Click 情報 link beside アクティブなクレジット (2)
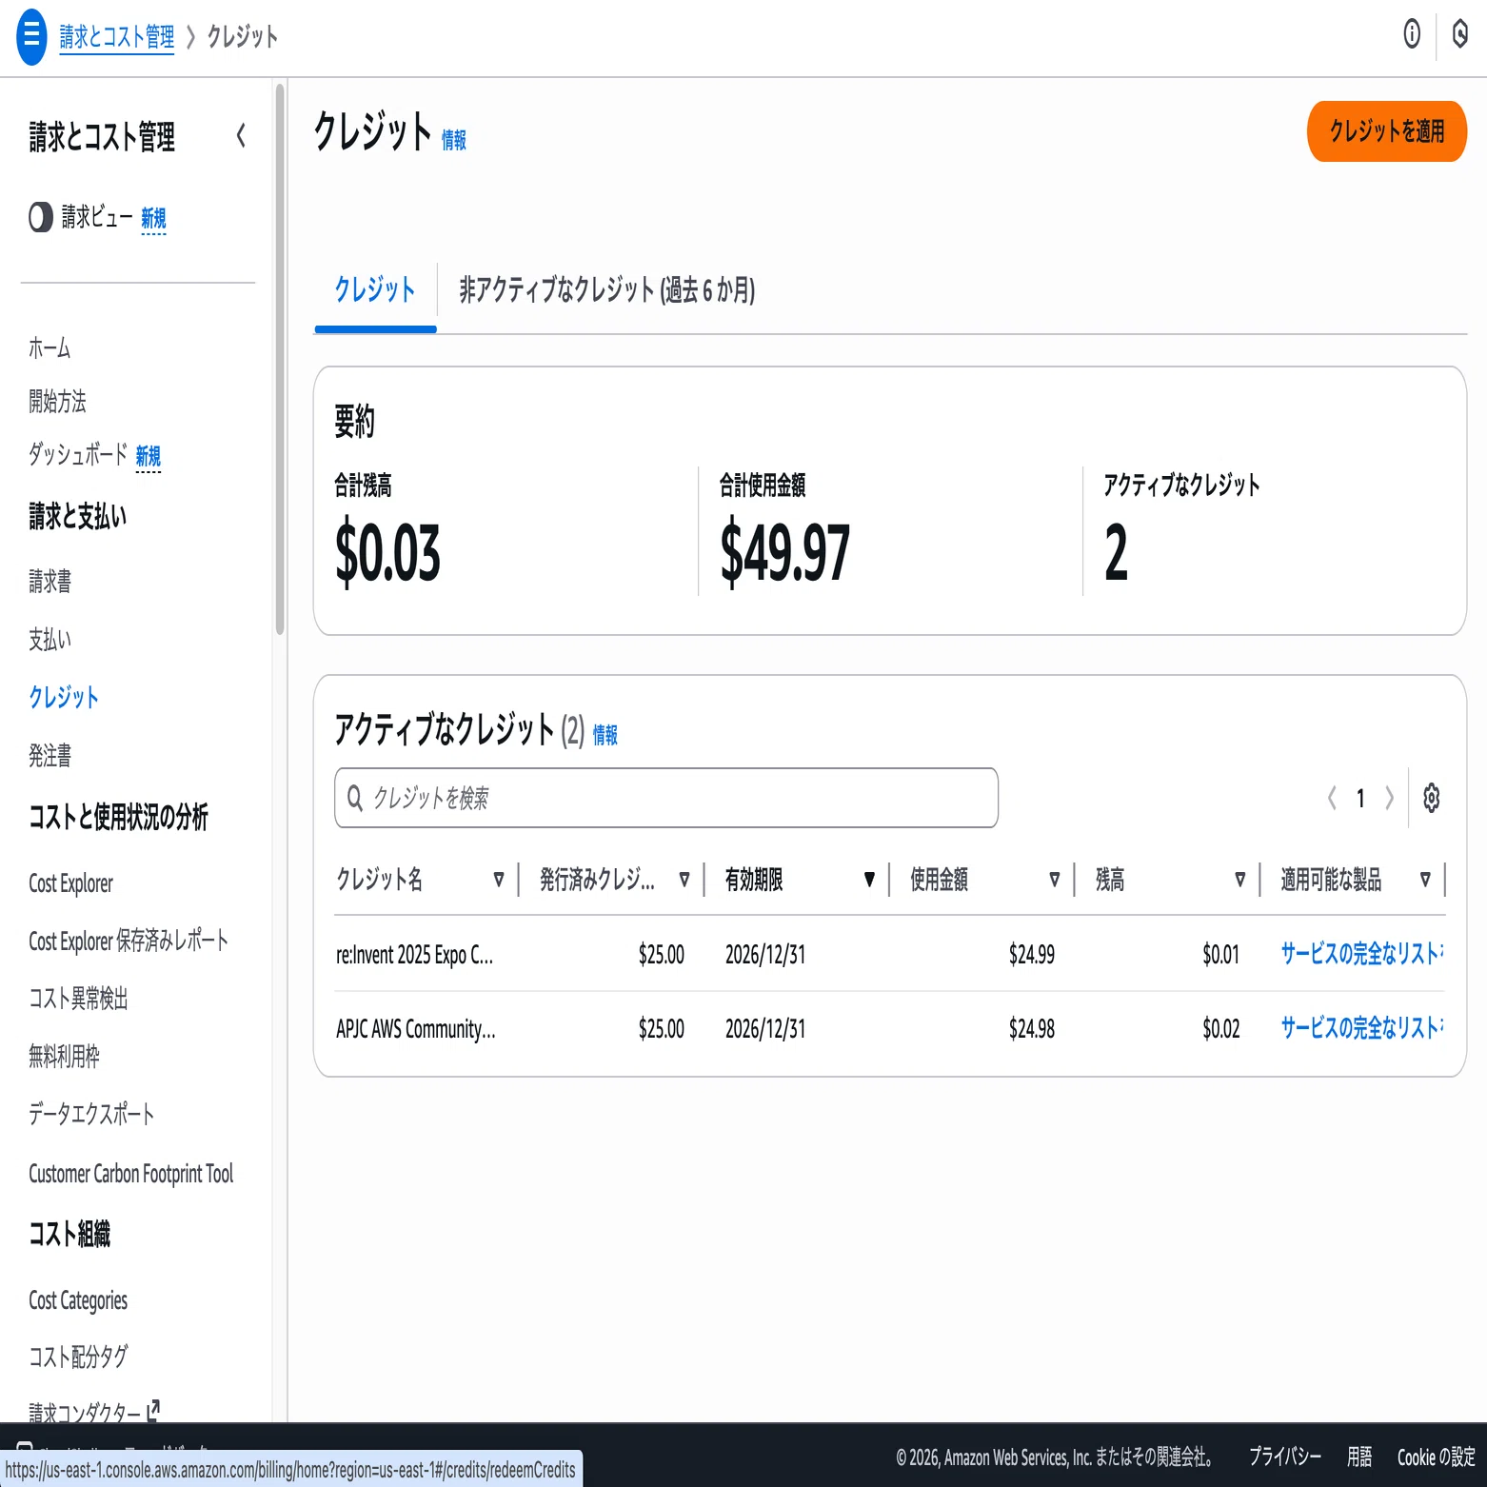 (x=605, y=734)
